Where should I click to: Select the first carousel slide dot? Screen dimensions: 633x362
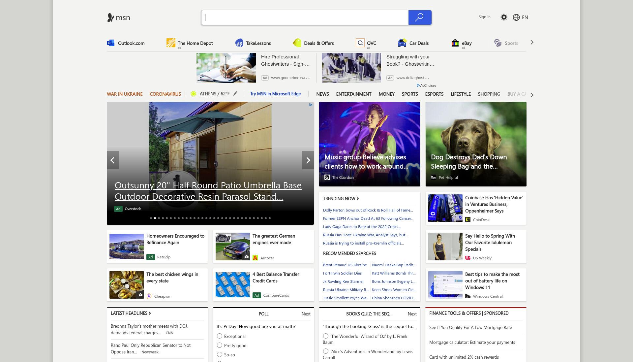[x=151, y=218]
